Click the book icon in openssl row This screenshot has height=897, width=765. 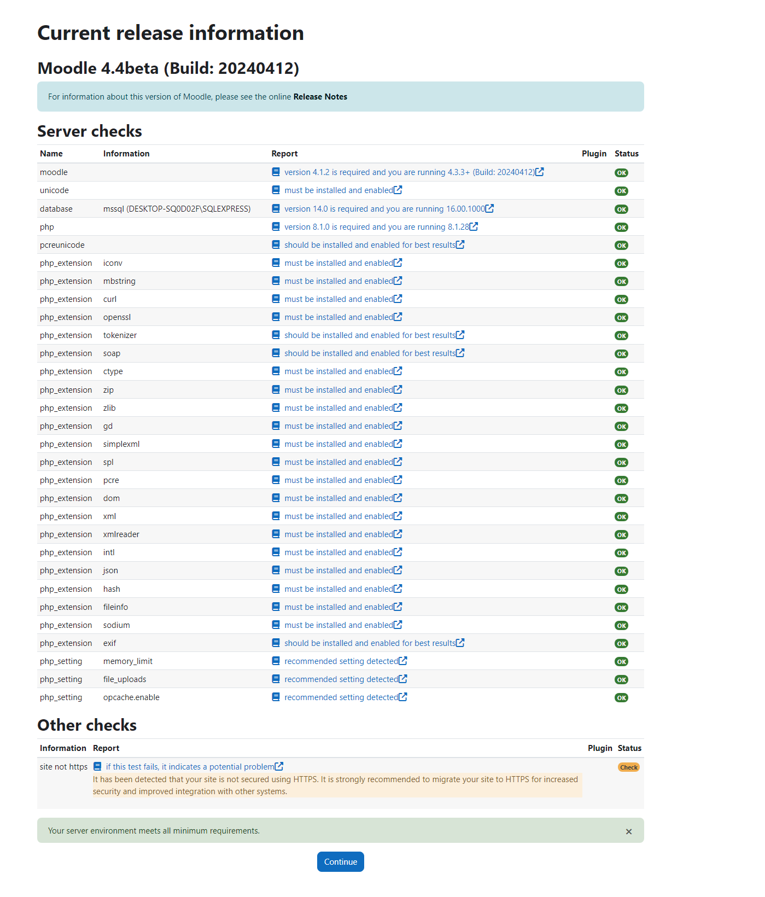(x=276, y=317)
